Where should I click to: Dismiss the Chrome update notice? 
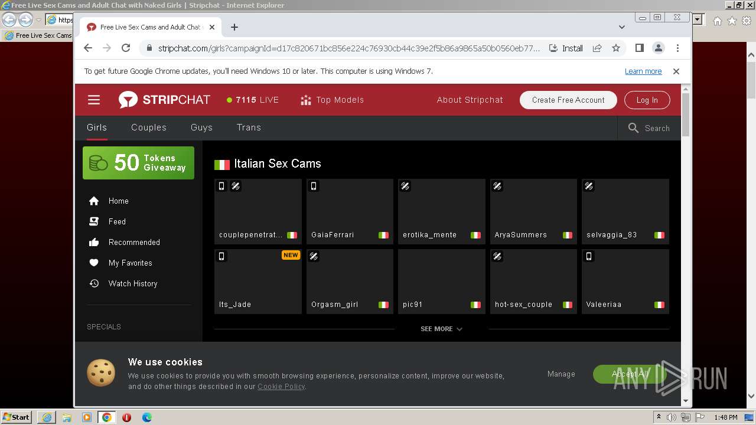pos(676,71)
